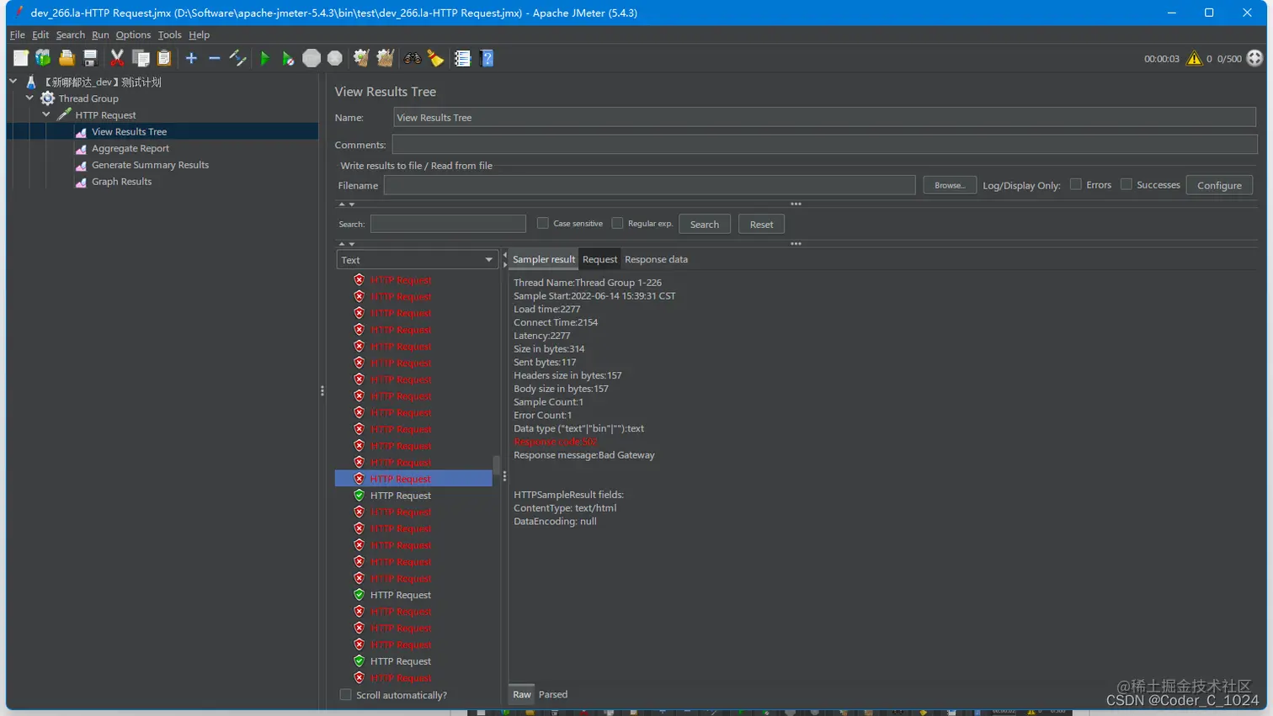Collapse the HTTP Request tree node
Viewport: 1273px width, 716px height.
46,115
